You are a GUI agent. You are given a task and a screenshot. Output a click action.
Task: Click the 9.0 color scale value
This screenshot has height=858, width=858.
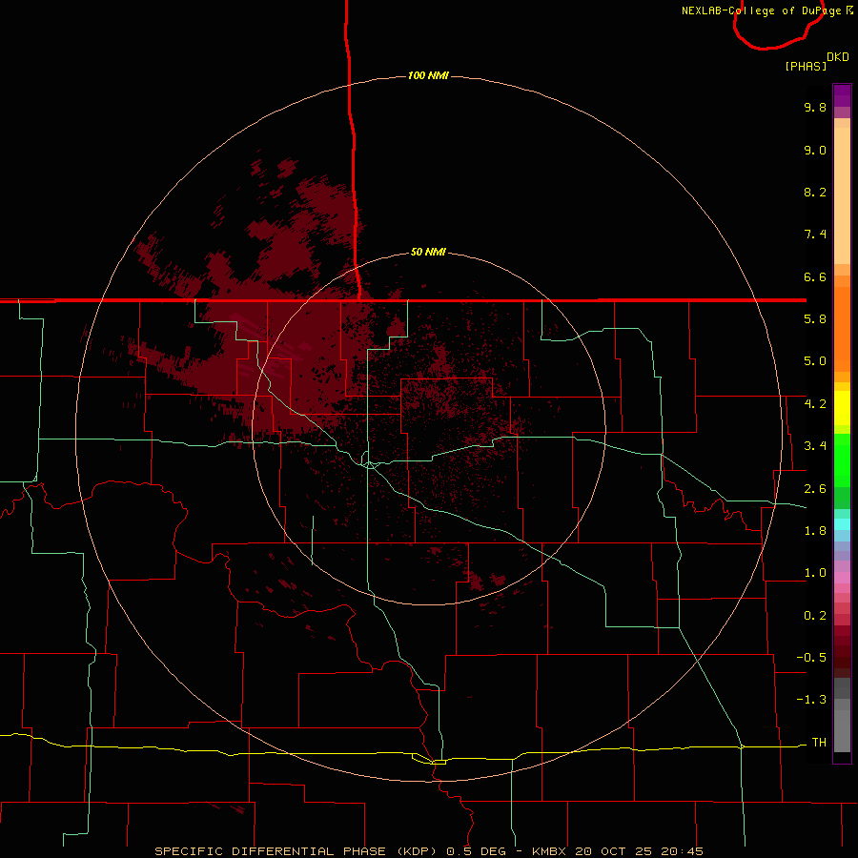click(x=815, y=150)
